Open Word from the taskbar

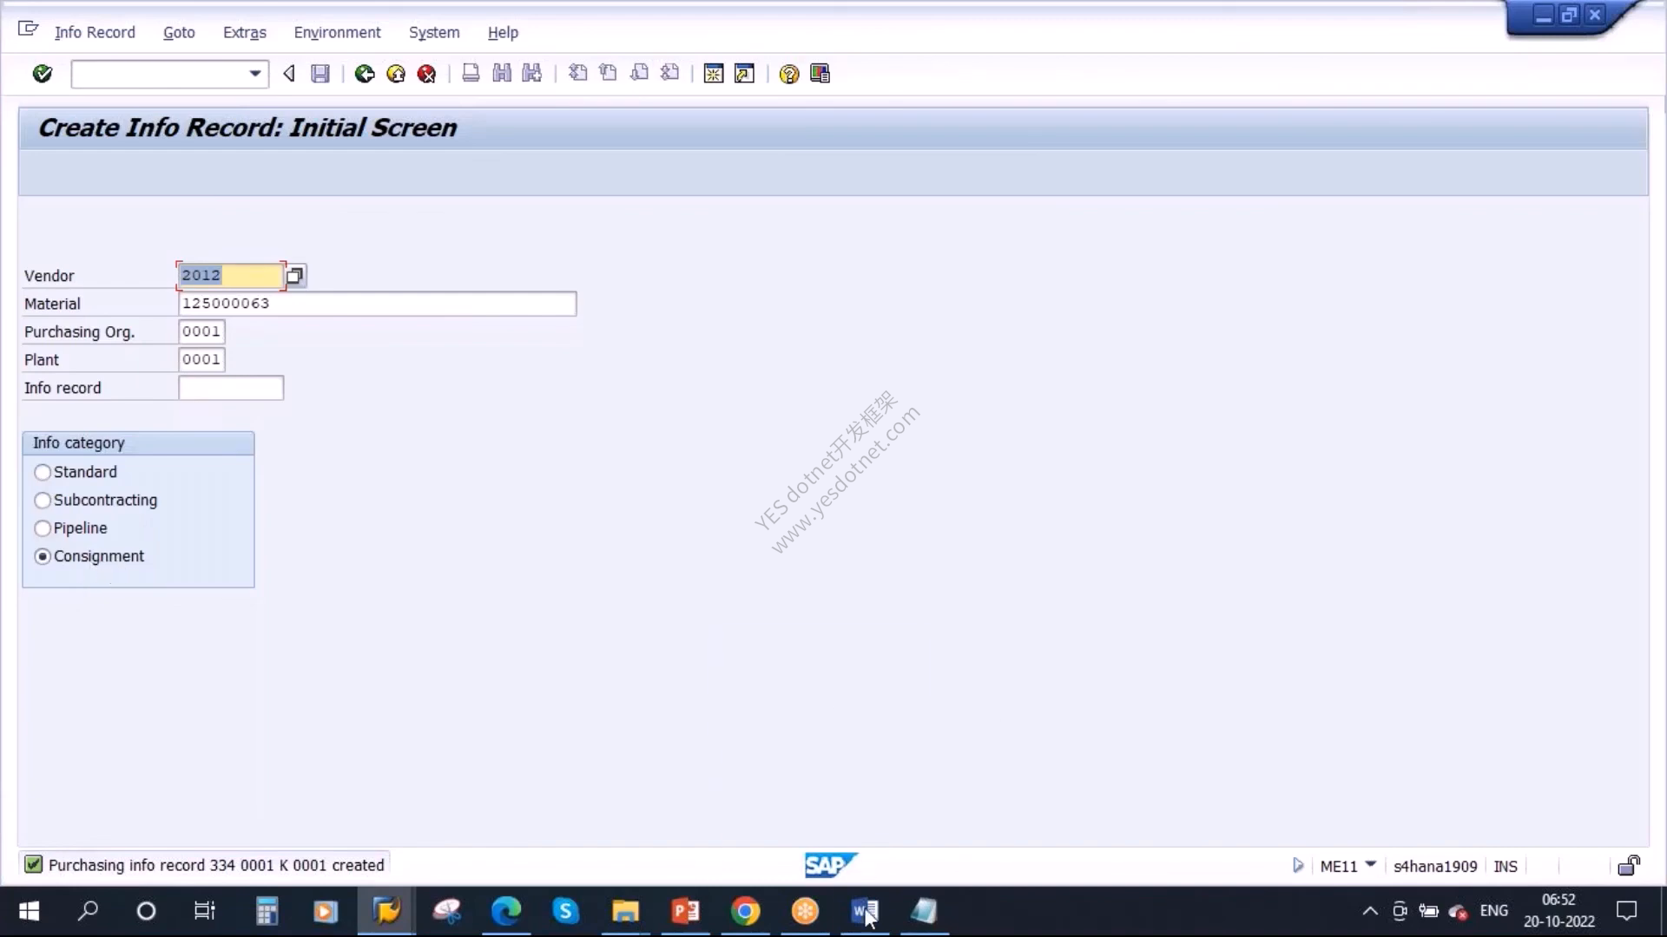pos(865,911)
